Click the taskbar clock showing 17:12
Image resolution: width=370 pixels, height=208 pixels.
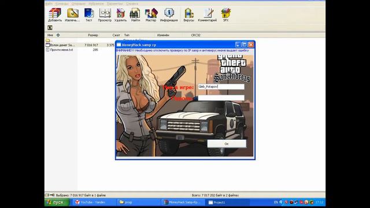coord(319,202)
